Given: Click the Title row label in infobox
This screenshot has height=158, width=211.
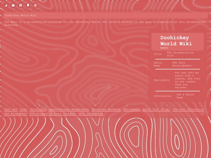Looking at the screenshot, I should click(x=157, y=54).
